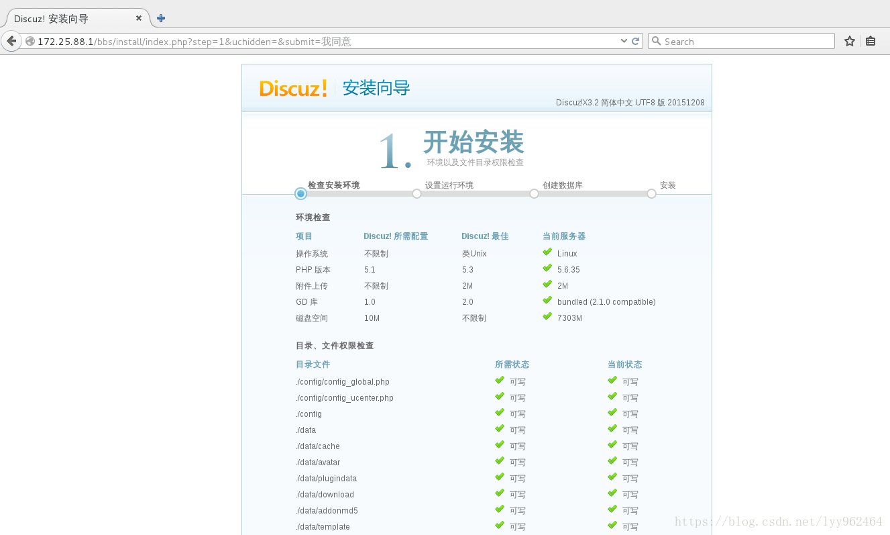The width and height of the screenshot is (890, 535).
Task: Click the reload page icon
Action: pos(635,41)
